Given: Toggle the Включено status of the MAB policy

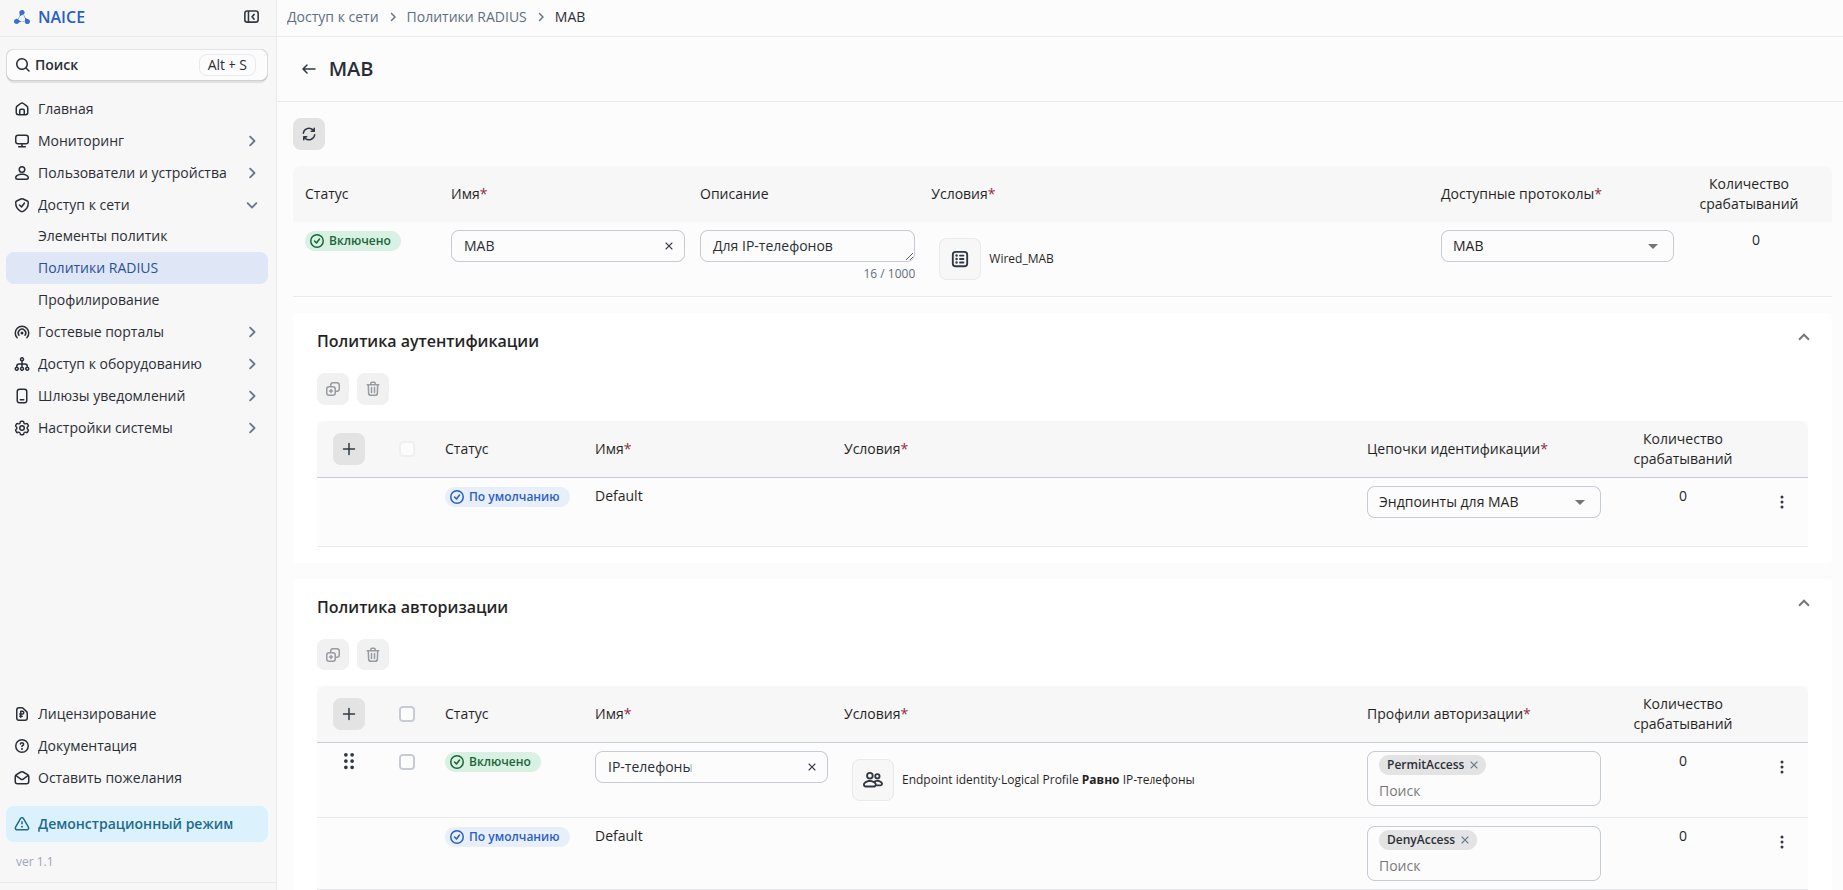Looking at the screenshot, I should click(353, 241).
